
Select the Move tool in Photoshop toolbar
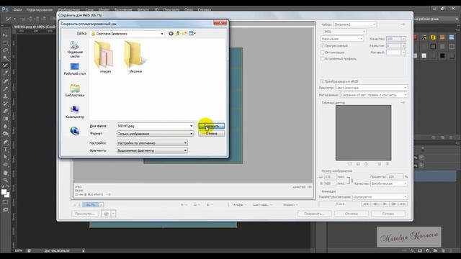tap(5, 35)
